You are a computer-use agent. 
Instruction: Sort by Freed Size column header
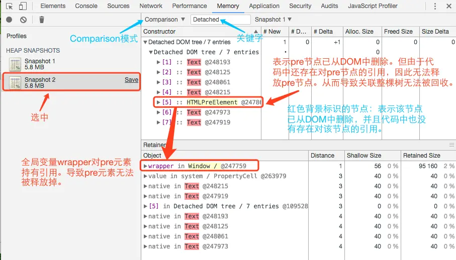click(401, 31)
